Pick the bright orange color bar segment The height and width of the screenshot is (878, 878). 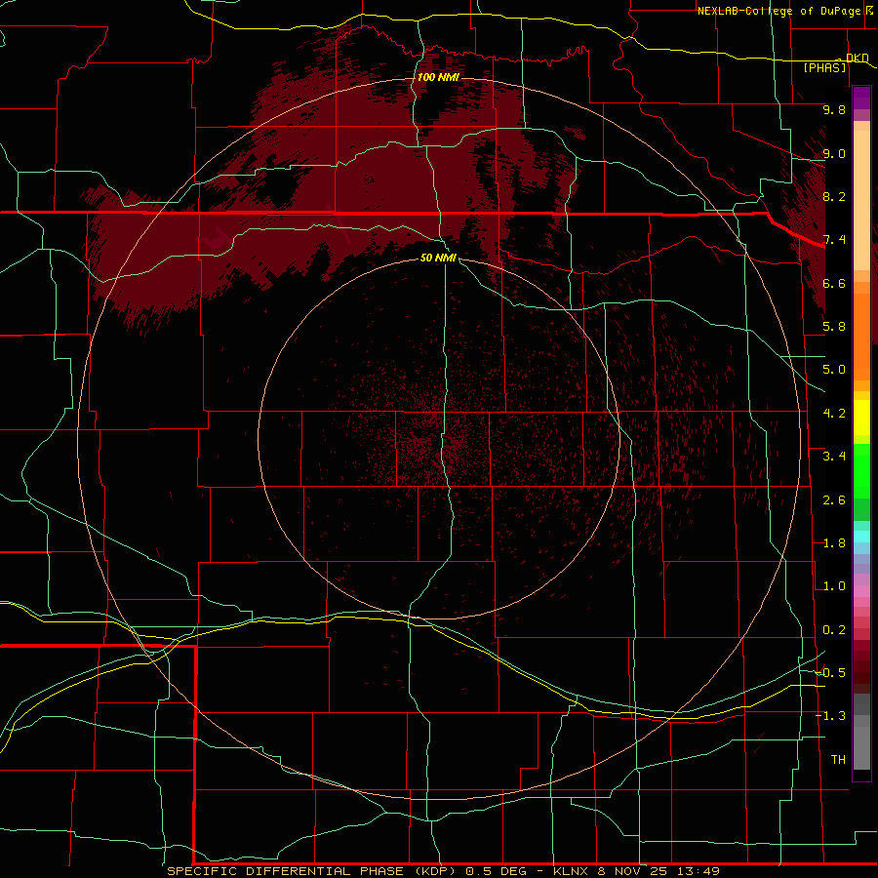point(861,338)
